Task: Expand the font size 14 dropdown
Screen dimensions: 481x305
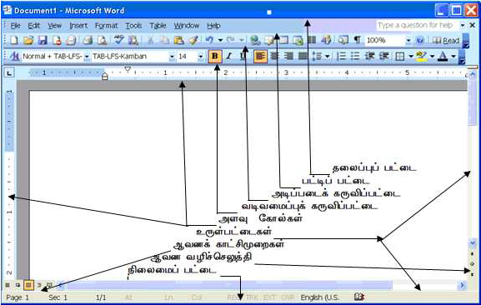Action: point(200,57)
